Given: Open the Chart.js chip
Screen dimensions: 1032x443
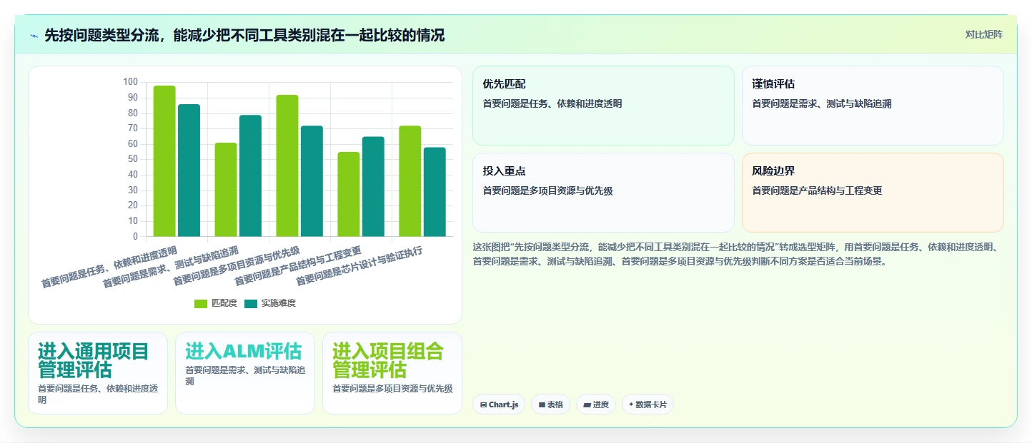Looking at the screenshot, I should tap(499, 404).
